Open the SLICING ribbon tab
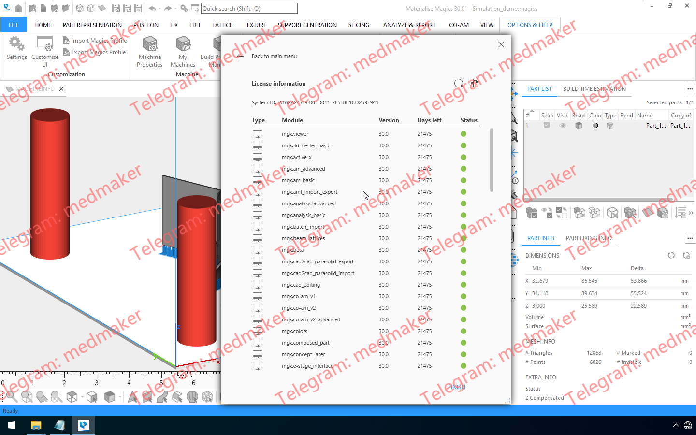The height and width of the screenshot is (435, 696). [x=359, y=25]
